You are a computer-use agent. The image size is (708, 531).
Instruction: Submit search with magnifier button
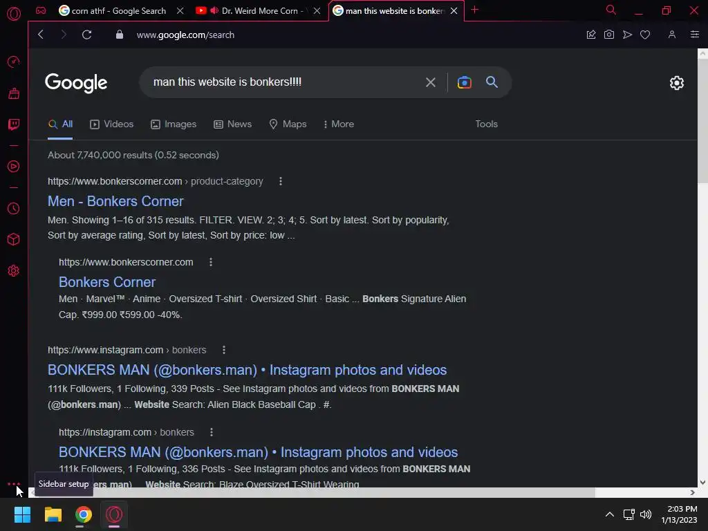(492, 82)
